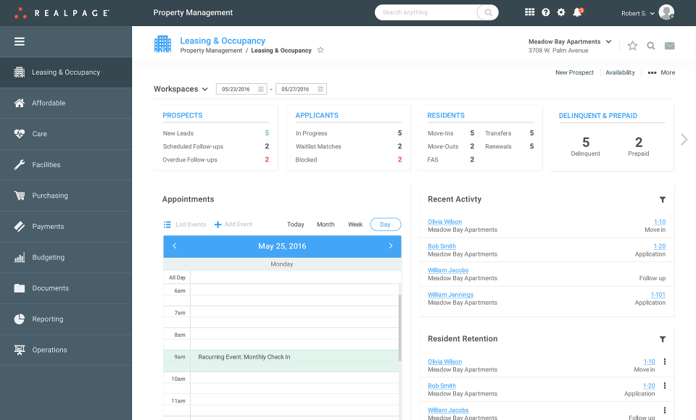Click the PROSPECTS card heading
The image size is (696, 420).
click(x=183, y=115)
